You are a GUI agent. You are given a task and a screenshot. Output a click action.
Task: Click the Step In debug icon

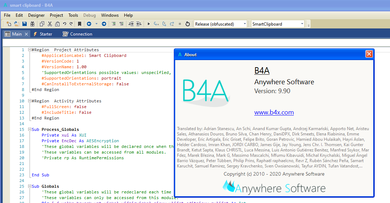pos(156,24)
